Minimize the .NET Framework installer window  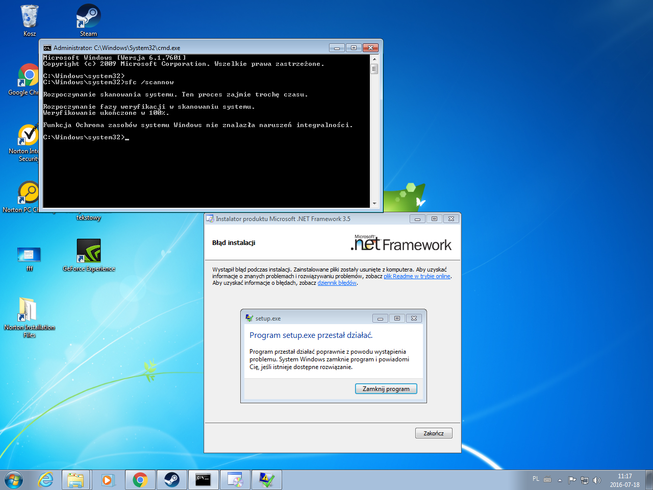[x=417, y=219]
